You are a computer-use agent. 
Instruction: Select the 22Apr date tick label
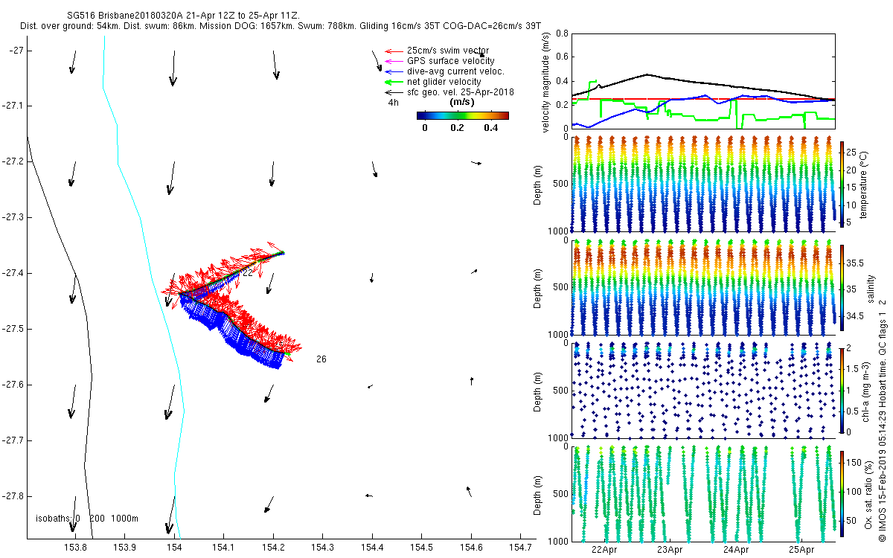coord(603,550)
